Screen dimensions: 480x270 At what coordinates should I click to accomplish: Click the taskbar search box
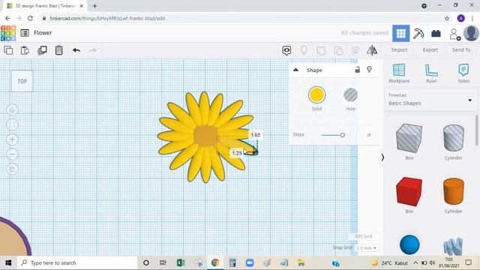76,262
